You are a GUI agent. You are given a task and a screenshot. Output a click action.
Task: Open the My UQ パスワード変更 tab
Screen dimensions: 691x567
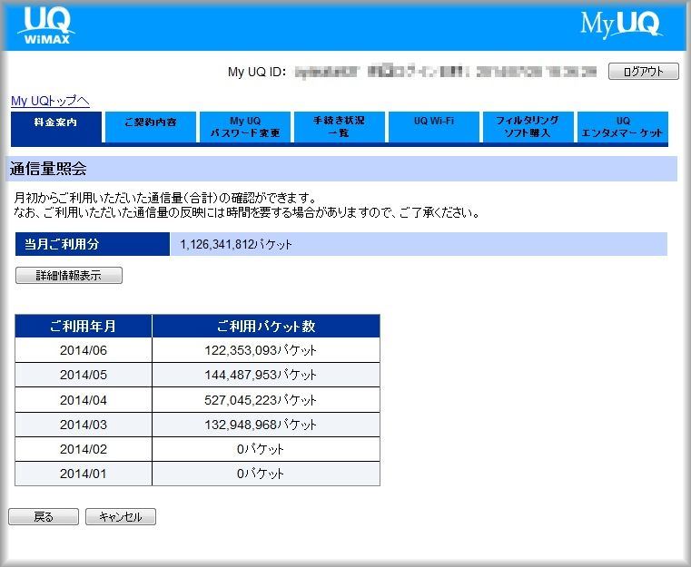(245, 127)
